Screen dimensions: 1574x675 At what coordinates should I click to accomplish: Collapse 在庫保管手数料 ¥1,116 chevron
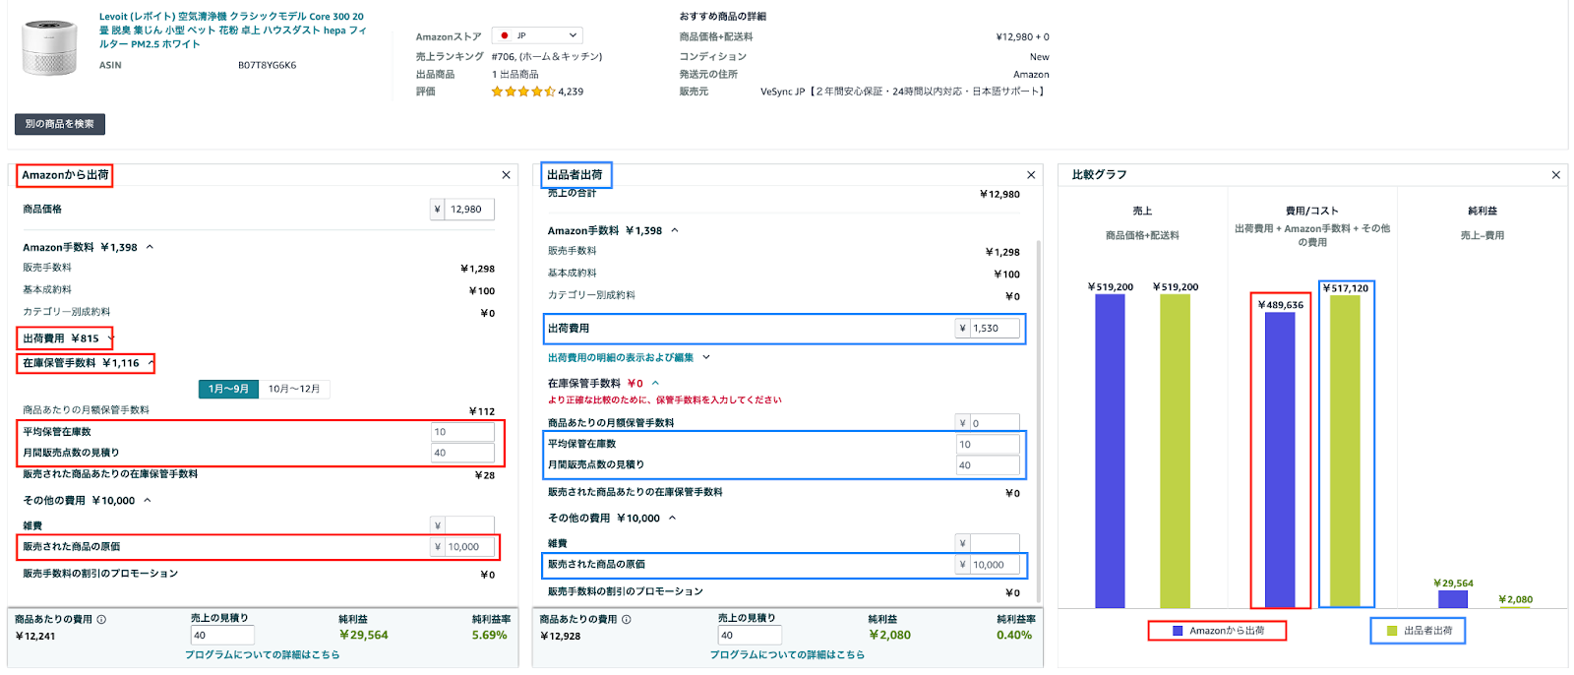(151, 363)
